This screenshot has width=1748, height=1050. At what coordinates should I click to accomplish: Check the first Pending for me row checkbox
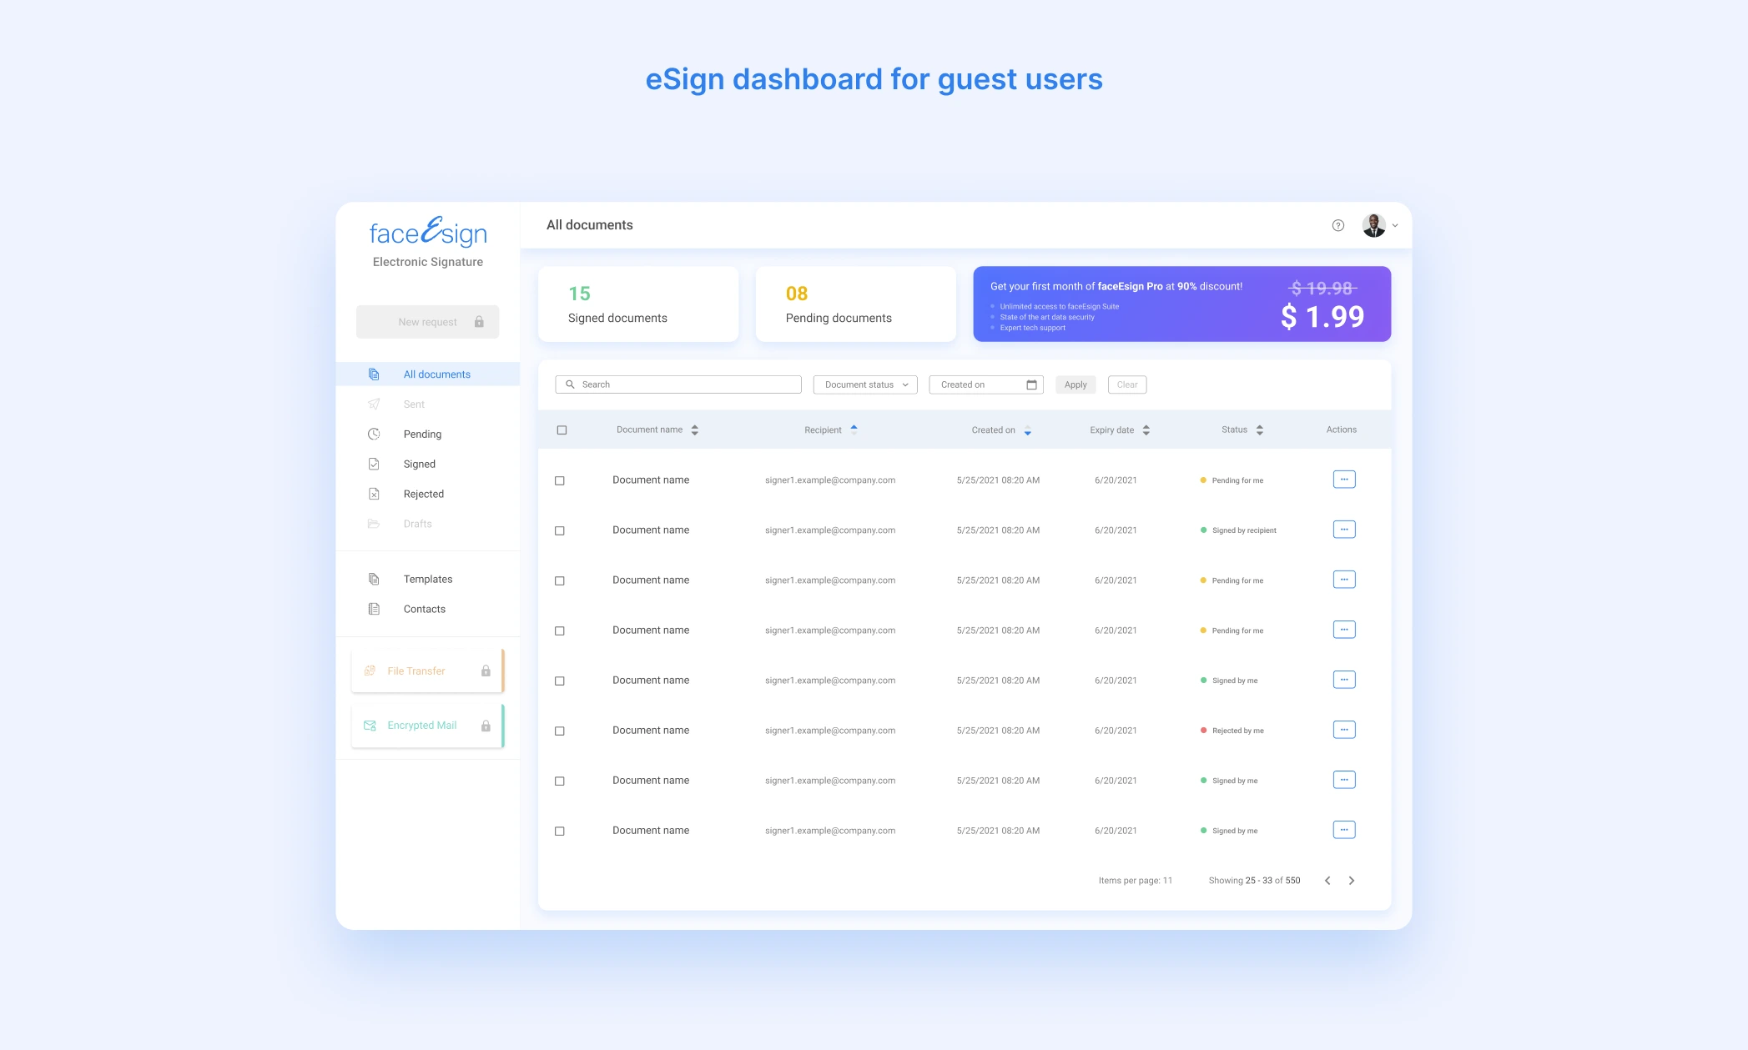tap(560, 481)
